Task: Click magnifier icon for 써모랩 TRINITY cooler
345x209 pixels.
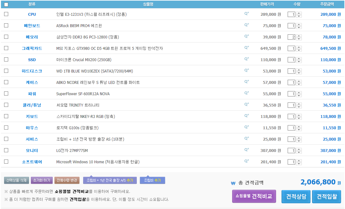Action: coord(247,104)
